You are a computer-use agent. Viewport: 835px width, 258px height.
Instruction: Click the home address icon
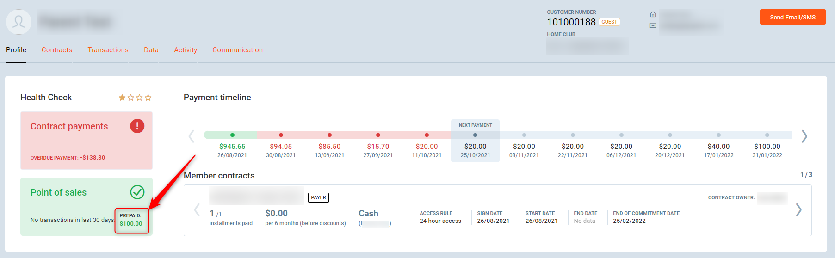pos(653,14)
